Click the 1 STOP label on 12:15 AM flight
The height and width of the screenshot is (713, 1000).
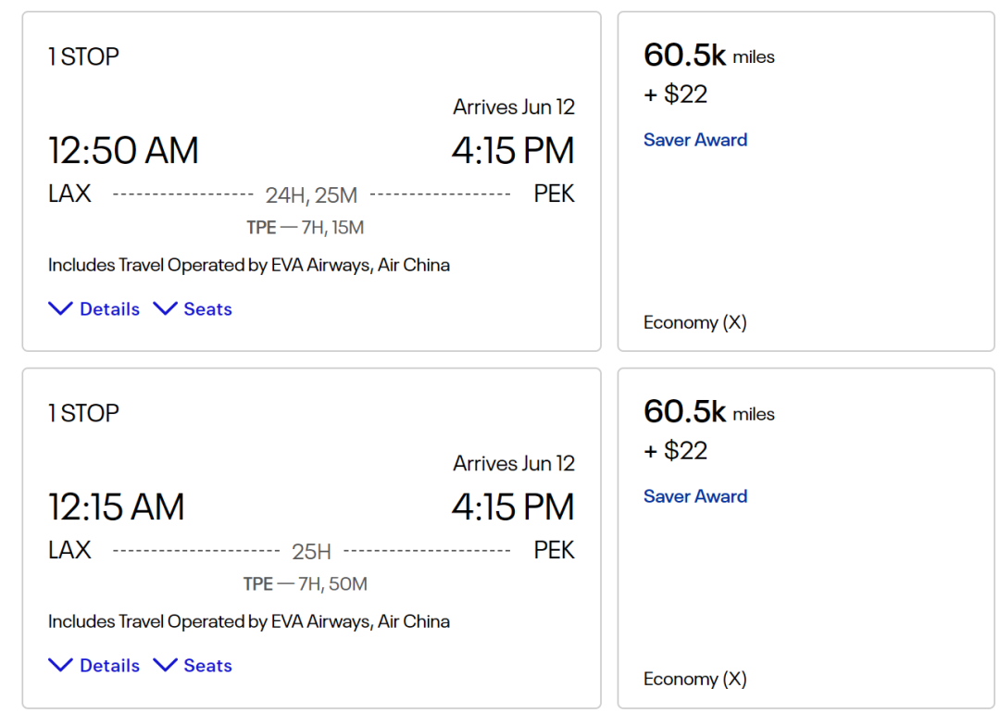(x=83, y=413)
